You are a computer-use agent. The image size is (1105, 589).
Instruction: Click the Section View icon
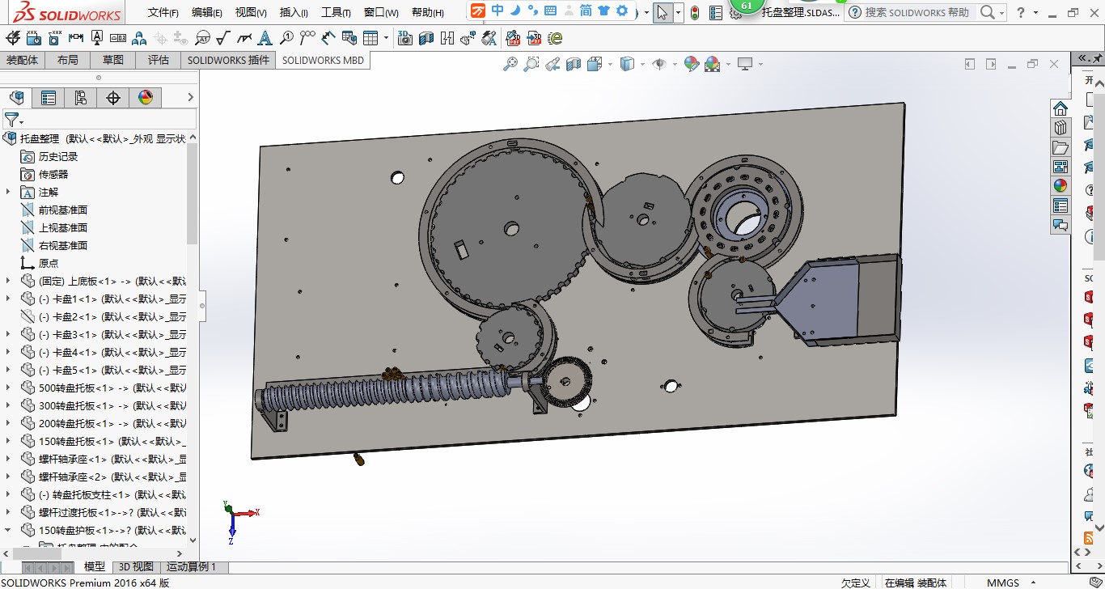[x=574, y=64]
